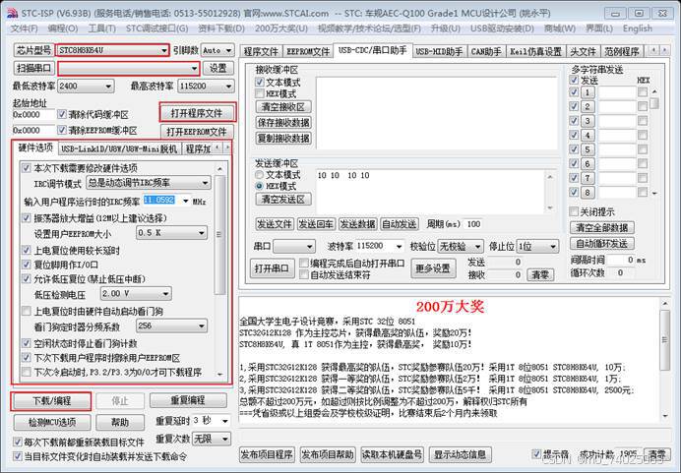Switch to the 程序文件 tab
Image resolution: width=681 pixels, height=473 pixels.
click(261, 52)
